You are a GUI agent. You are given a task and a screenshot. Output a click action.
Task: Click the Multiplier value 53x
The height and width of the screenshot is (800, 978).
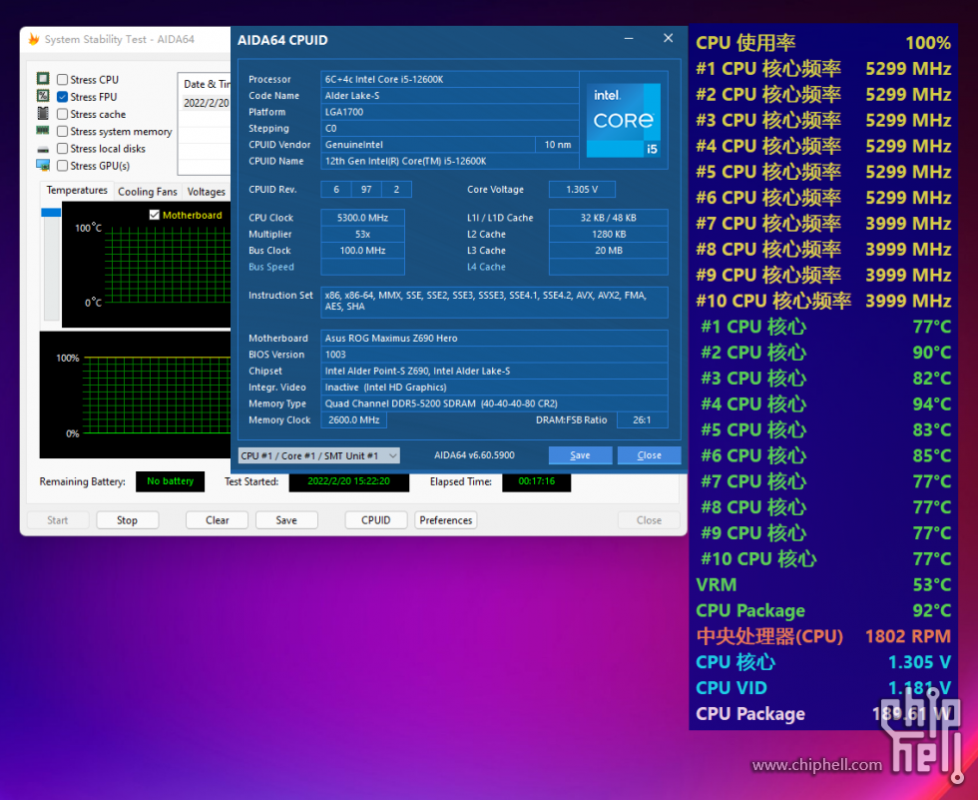362,234
